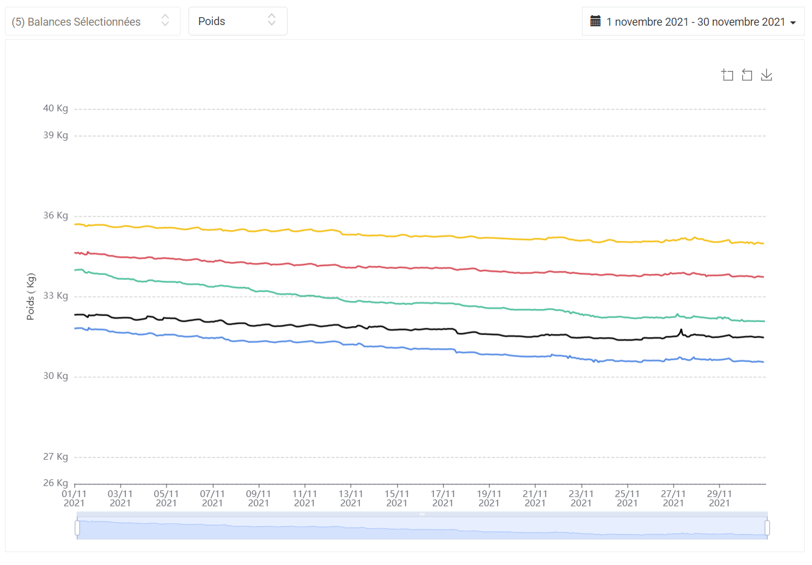Open the Balances Sélectionnées dropdown

pyautogui.click(x=92, y=21)
